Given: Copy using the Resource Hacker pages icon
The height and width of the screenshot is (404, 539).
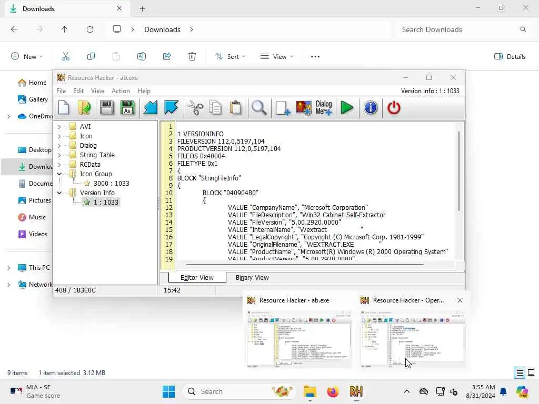Looking at the screenshot, I should pyautogui.click(x=215, y=107).
